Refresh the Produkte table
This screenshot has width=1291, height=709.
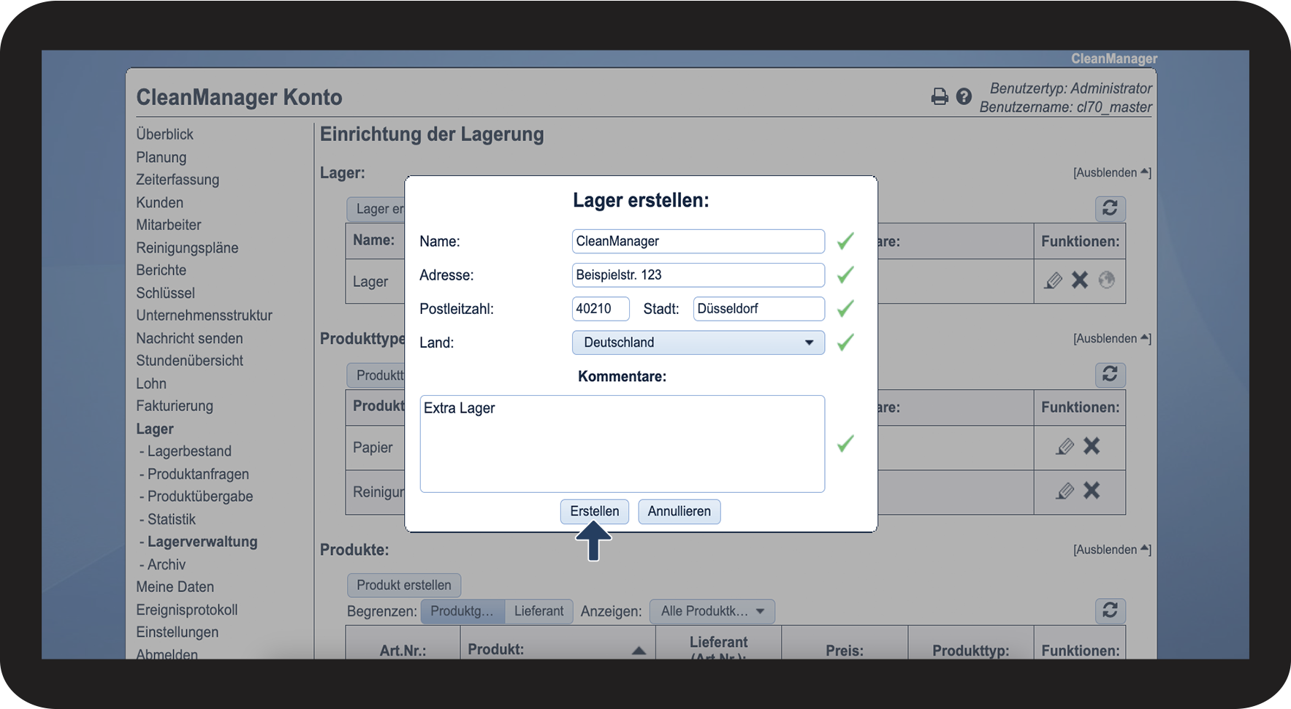tap(1110, 610)
